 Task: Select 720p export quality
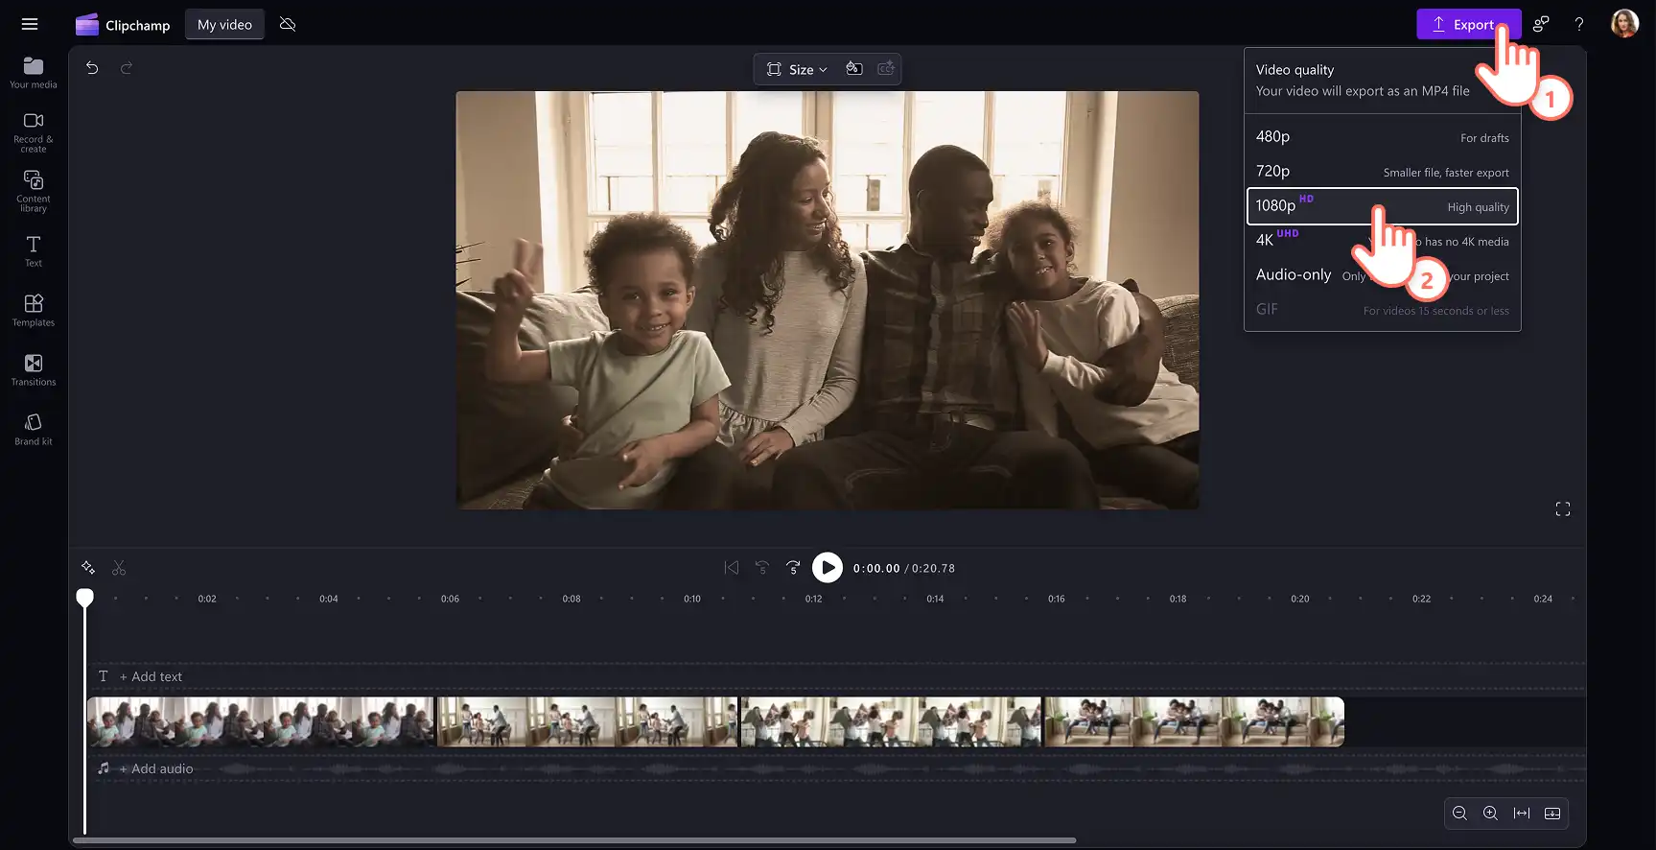1382,172
